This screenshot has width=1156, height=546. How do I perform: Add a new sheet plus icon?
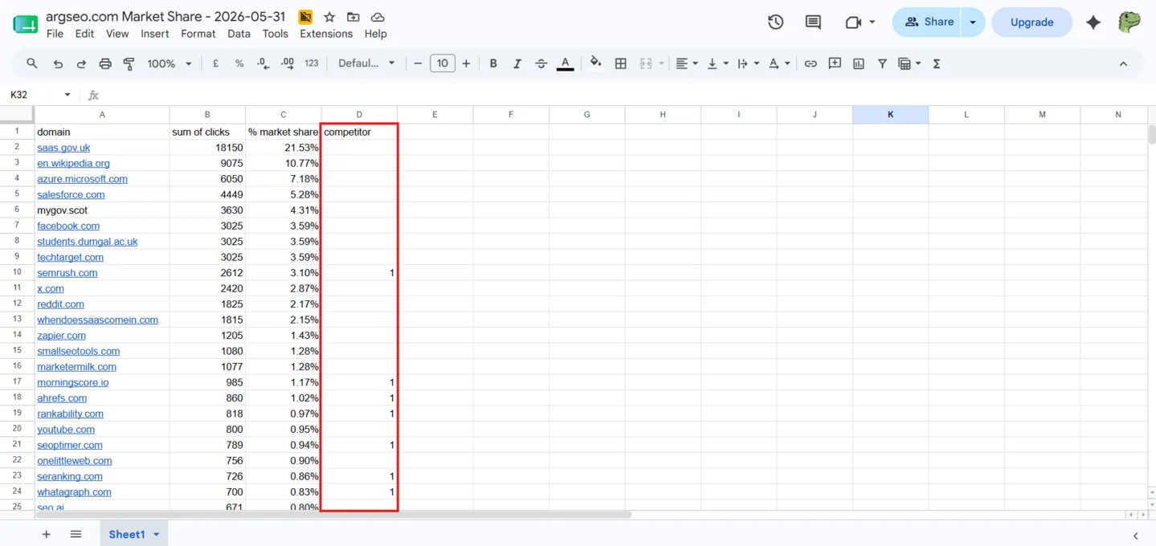[46, 534]
